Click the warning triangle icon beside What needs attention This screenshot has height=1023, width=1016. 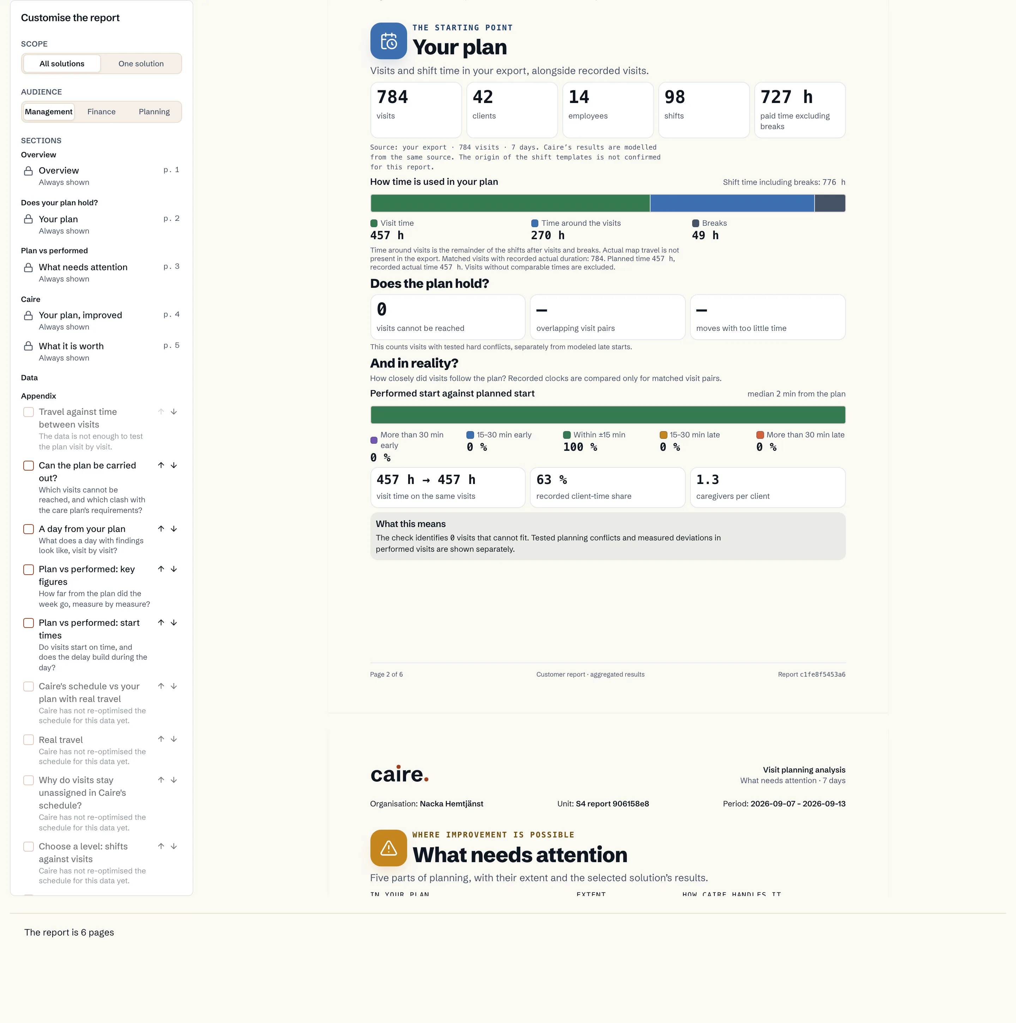pos(389,848)
